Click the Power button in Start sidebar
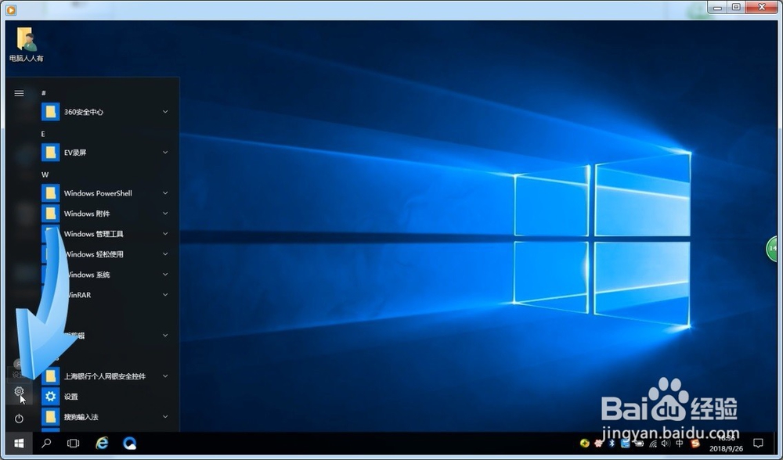The image size is (783, 460). (19, 419)
